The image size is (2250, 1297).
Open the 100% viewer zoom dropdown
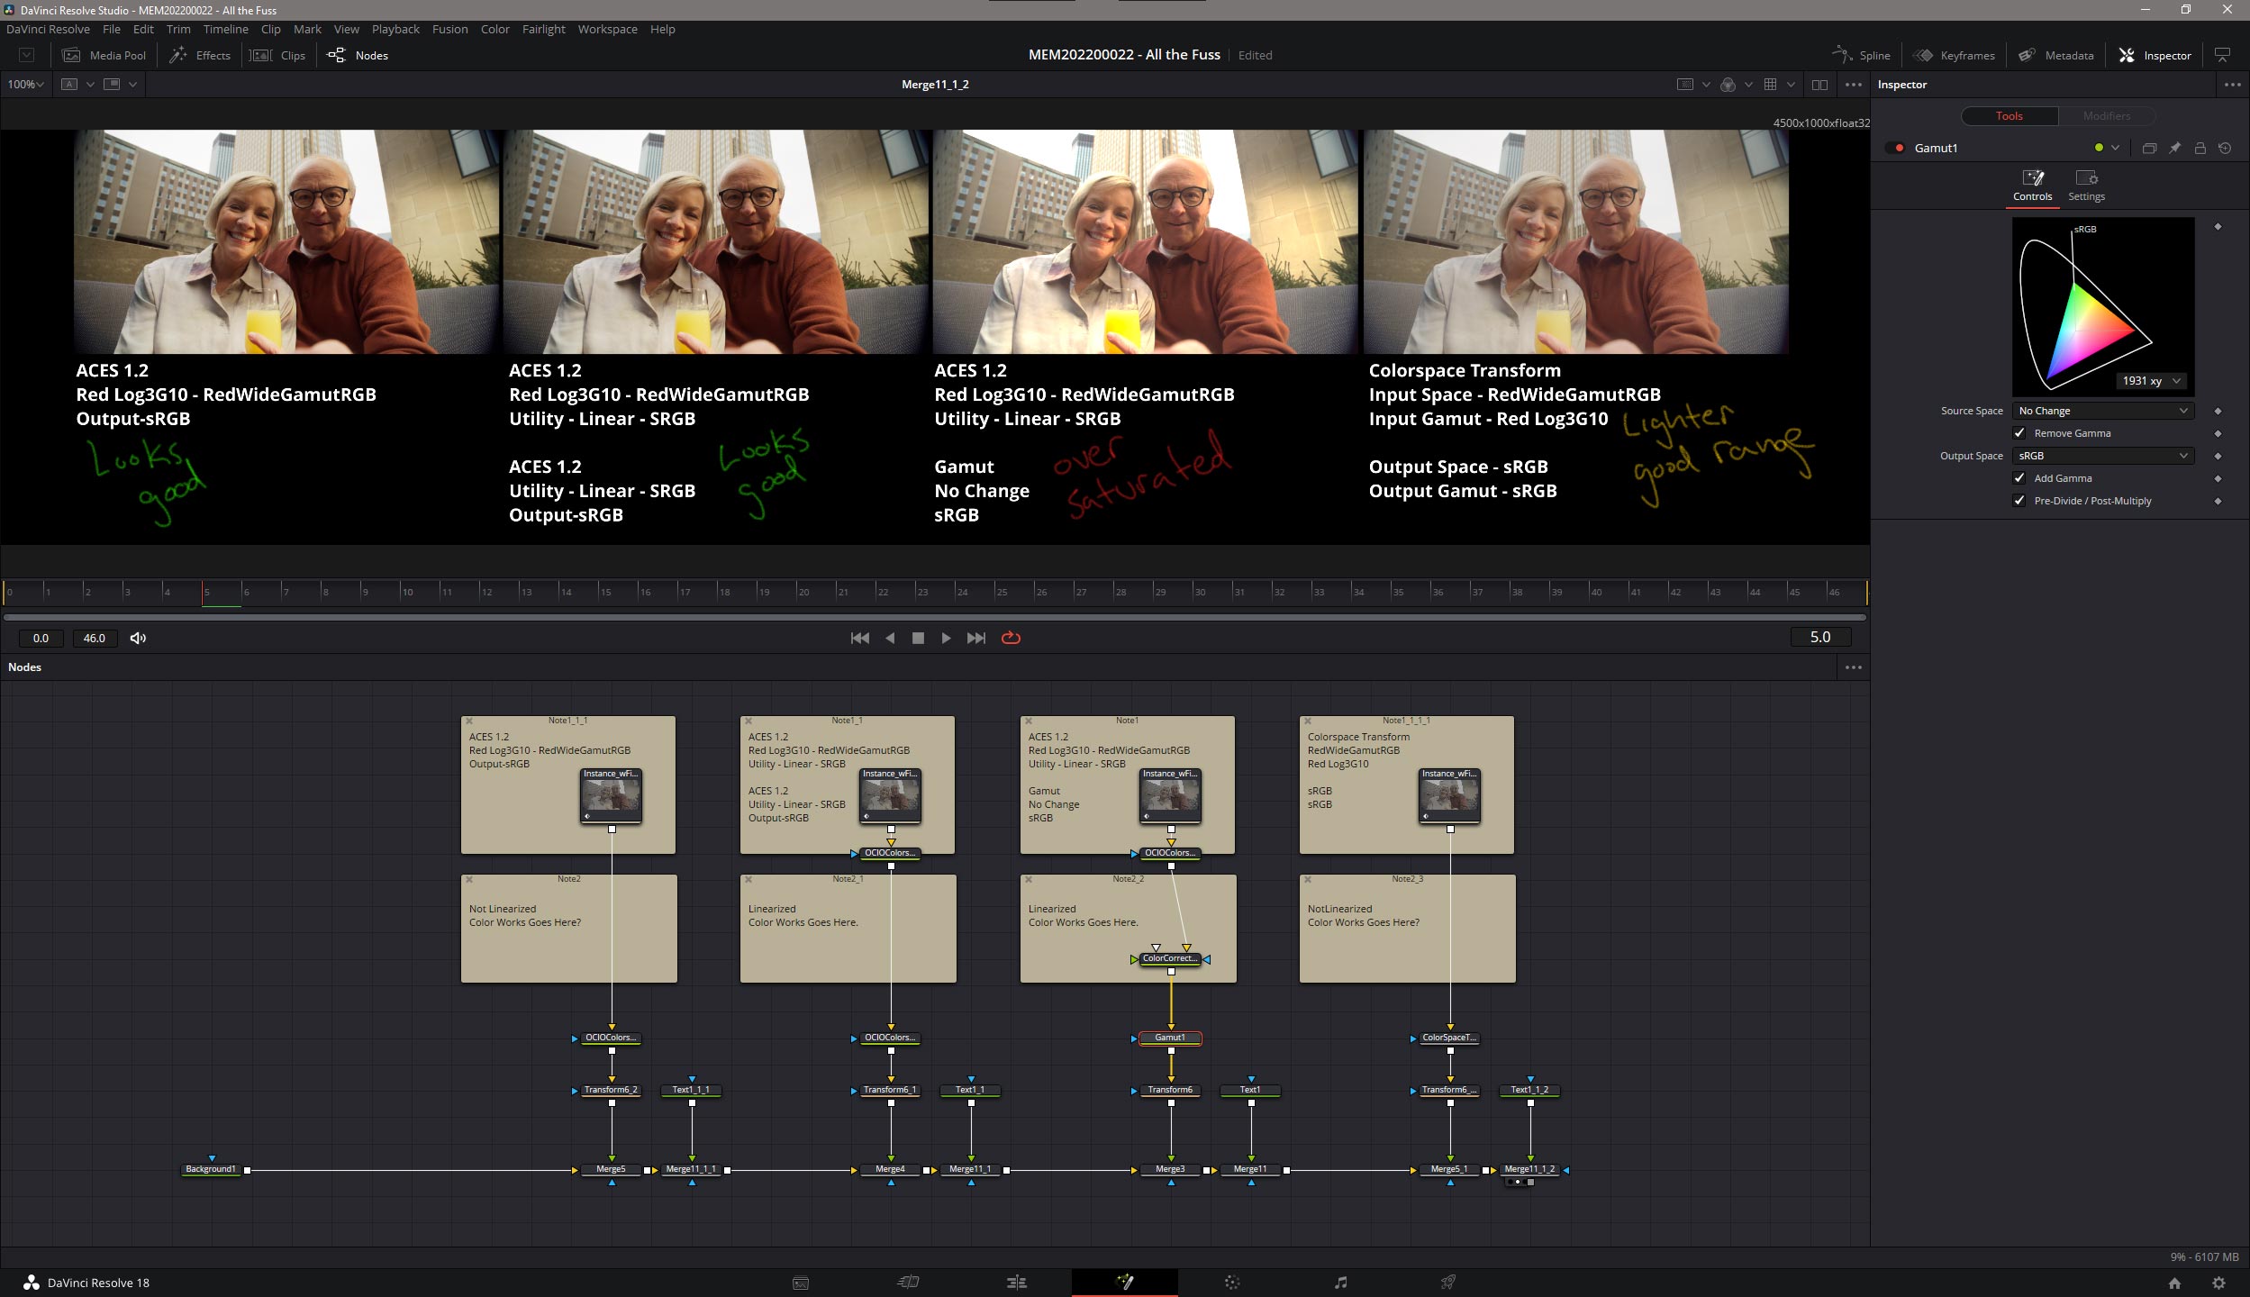coord(25,84)
